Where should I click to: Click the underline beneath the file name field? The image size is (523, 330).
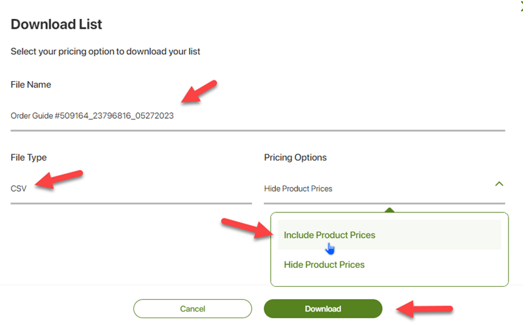click(258, 131)
